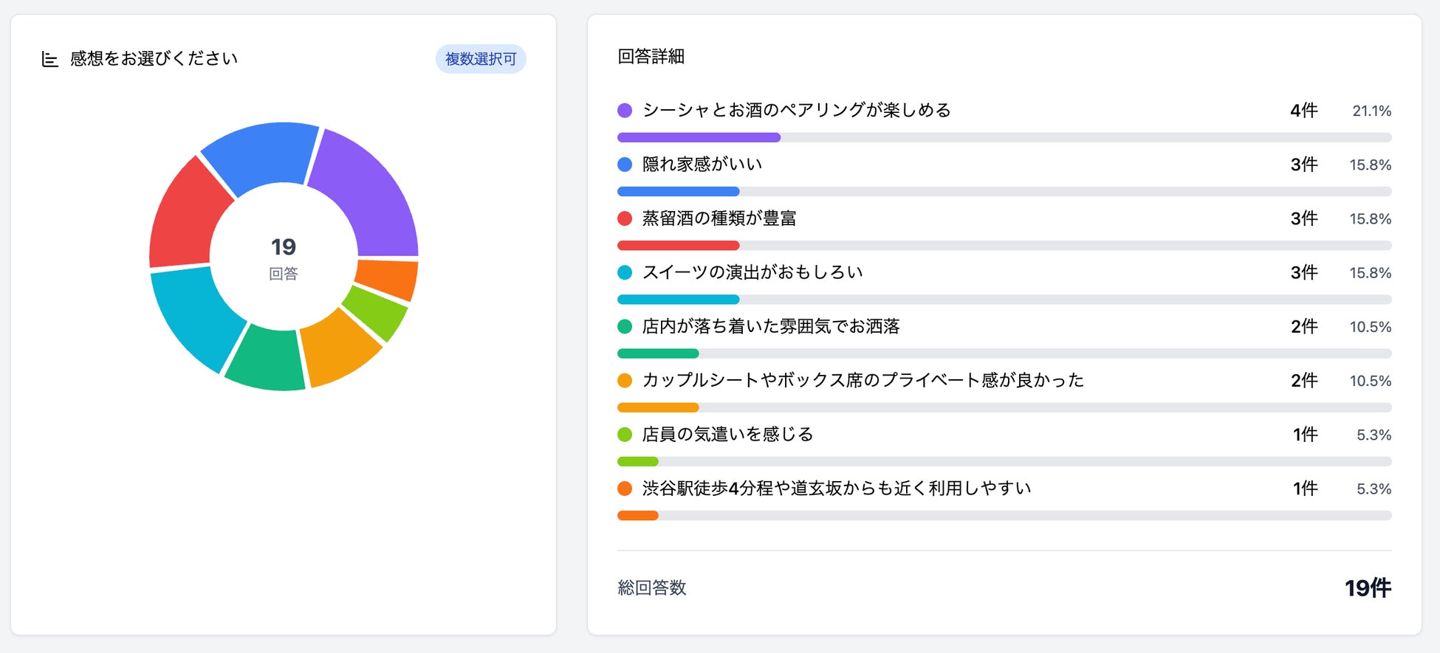Screen dimensions: 1440x653
Task: Click the amber dot beside カップルシート answer
Action: point(625,381)
